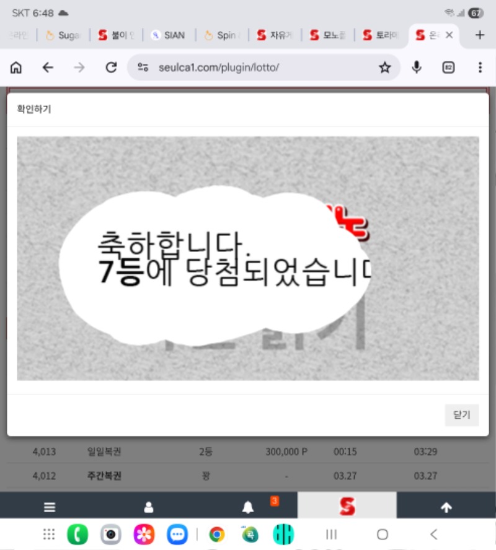
Task: Start voice search with microphone icon
Action: click(x=417, y=68)
